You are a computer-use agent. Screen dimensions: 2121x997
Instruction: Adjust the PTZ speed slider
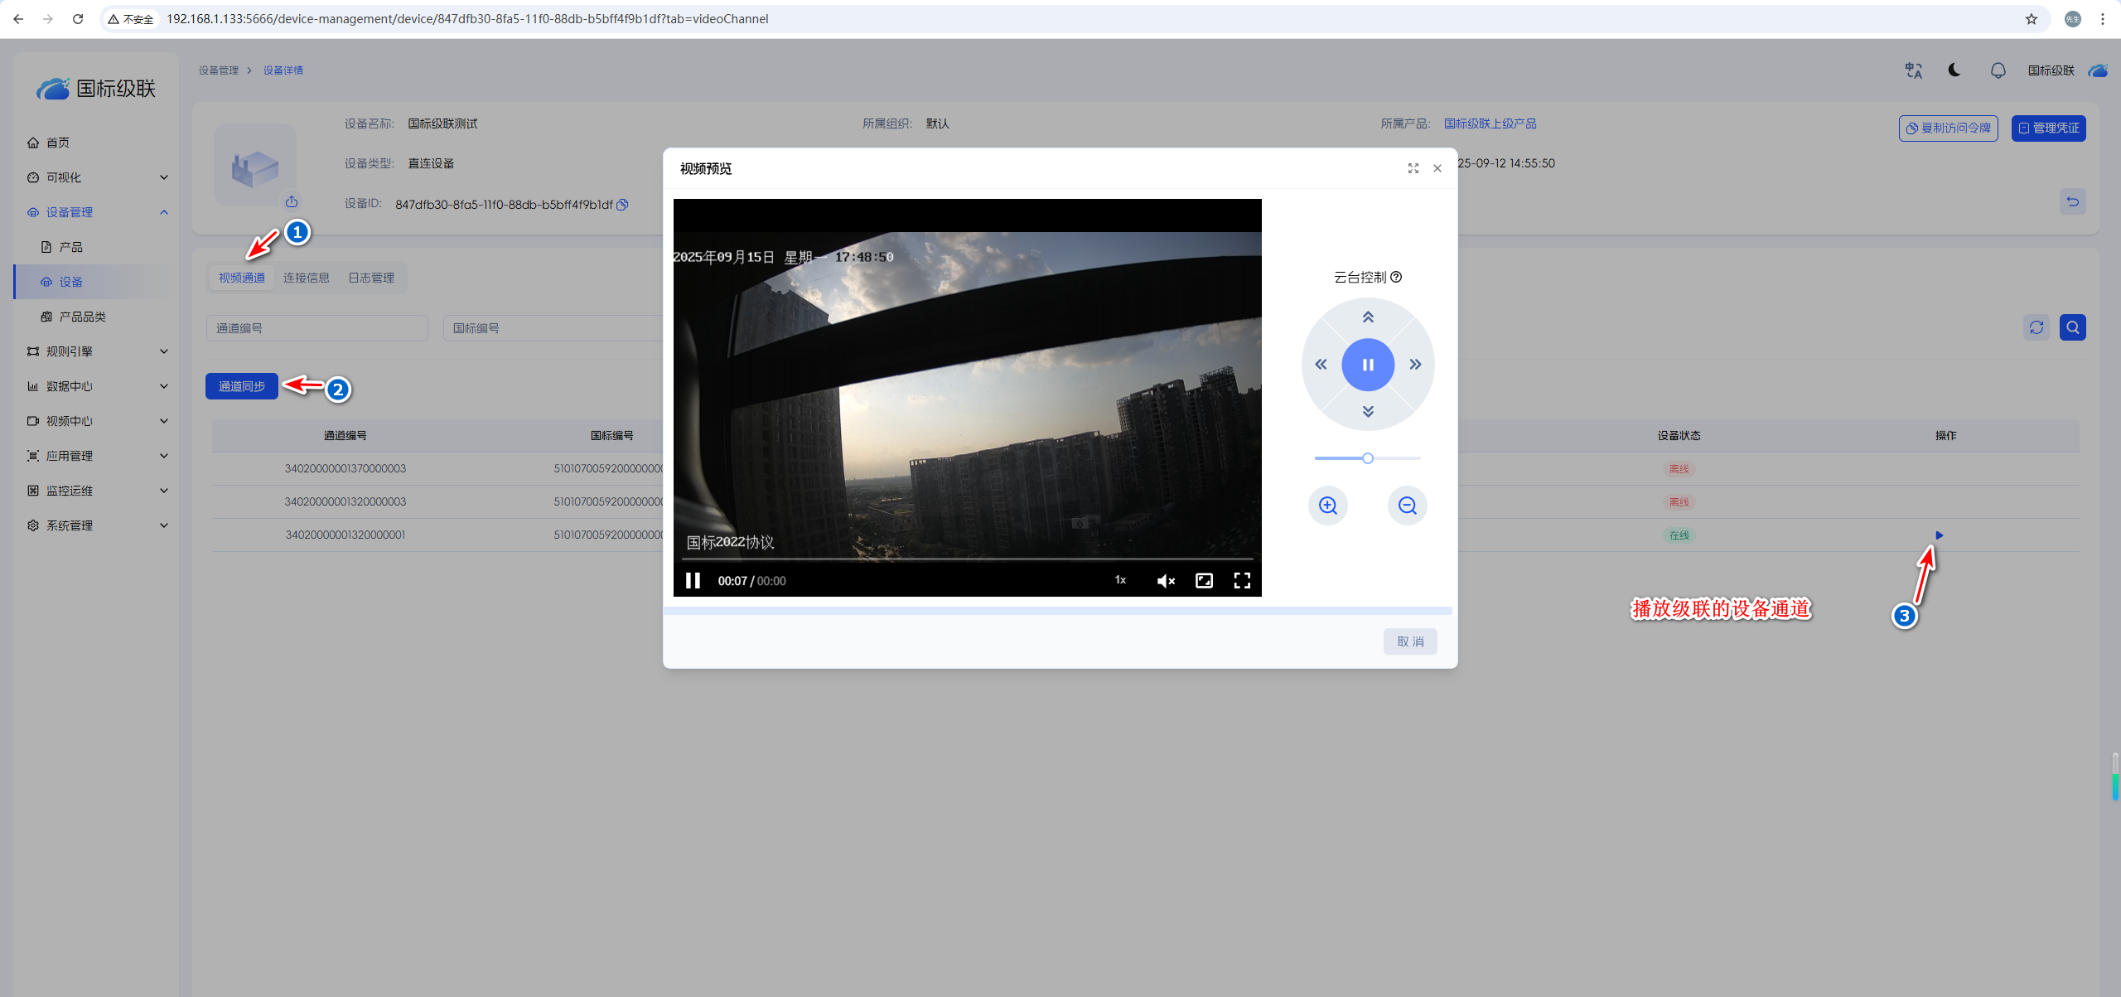1368,458
